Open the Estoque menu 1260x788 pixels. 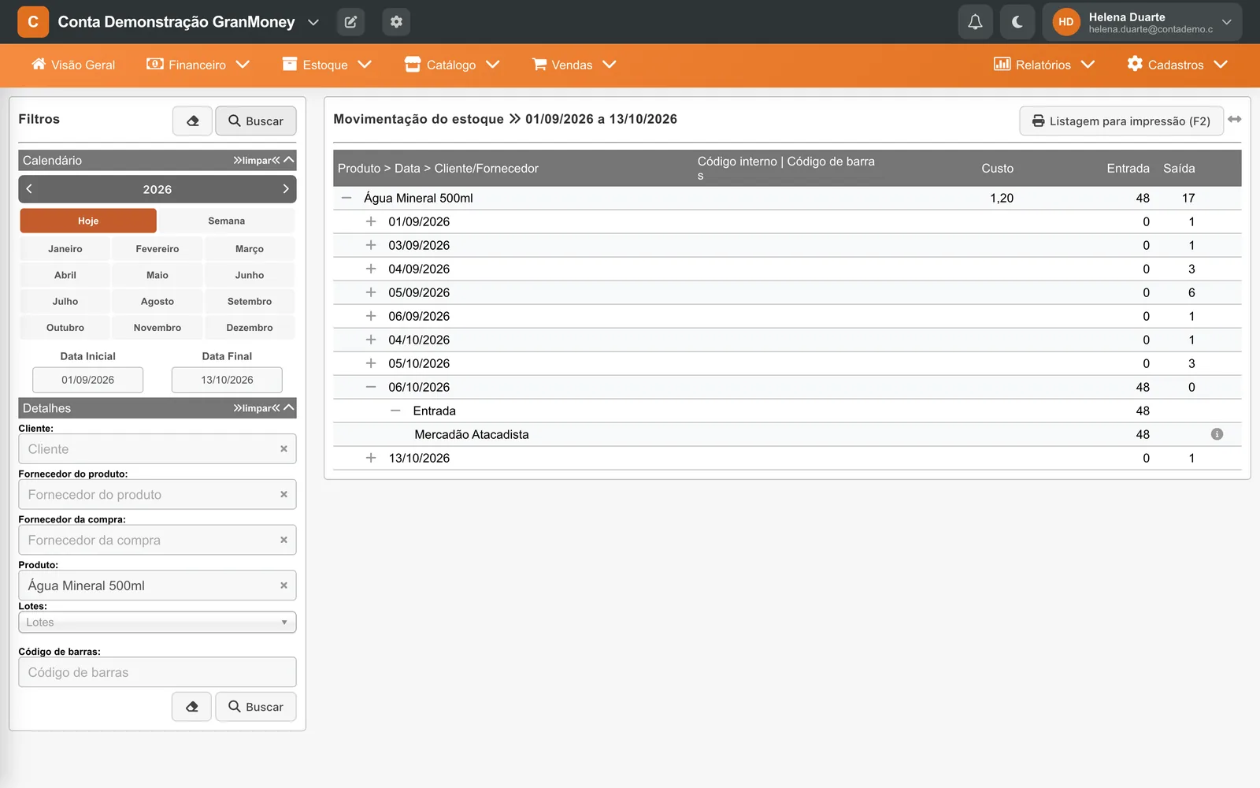[x=327, y=65]
